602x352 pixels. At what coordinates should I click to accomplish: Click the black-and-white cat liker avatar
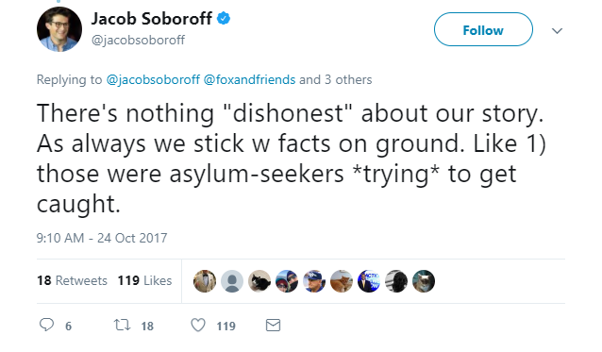[259, 281]
